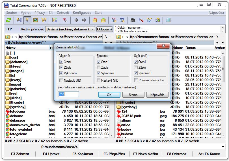This screenshot has height=161, width=229.
Task: Click the FTP connect toolbar icon
Action: pos(114,20)
